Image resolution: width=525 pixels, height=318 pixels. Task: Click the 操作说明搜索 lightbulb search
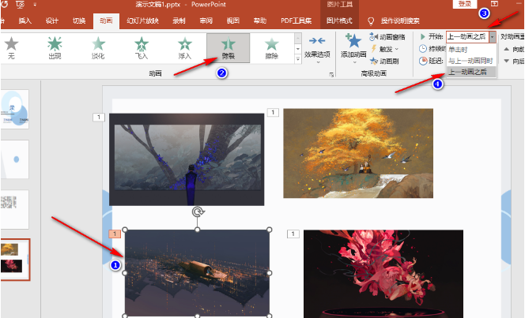371,21
